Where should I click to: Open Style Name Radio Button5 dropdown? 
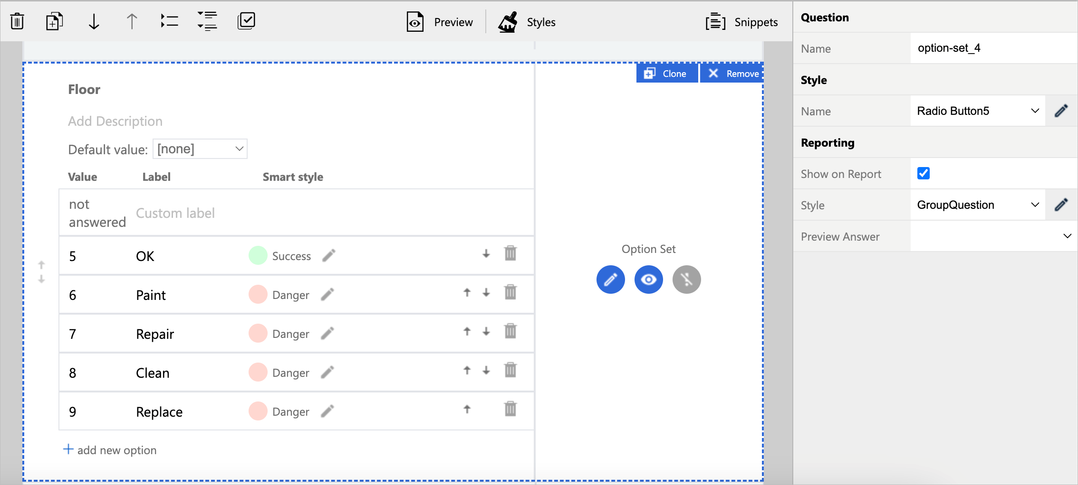978,111
